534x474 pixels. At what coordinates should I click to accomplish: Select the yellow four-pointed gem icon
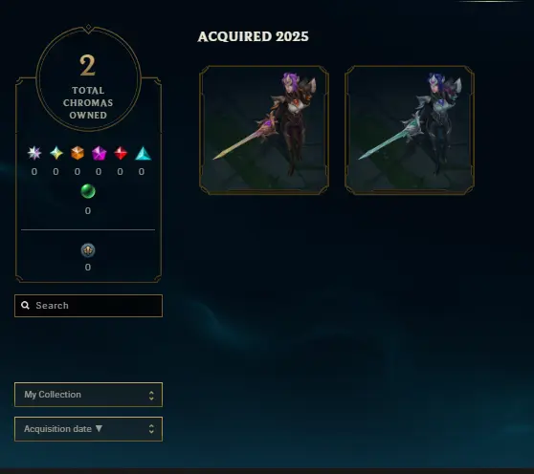pos(56,153)
